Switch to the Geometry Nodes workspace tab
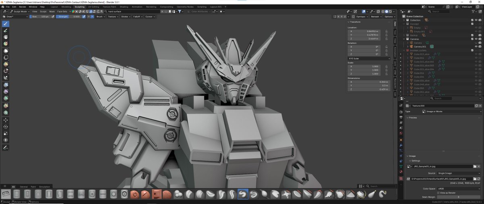 click(185, 7)
